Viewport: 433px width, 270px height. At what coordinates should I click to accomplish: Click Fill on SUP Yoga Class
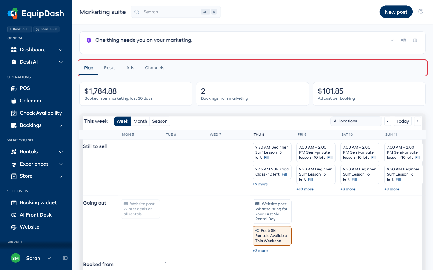(284, 174)
